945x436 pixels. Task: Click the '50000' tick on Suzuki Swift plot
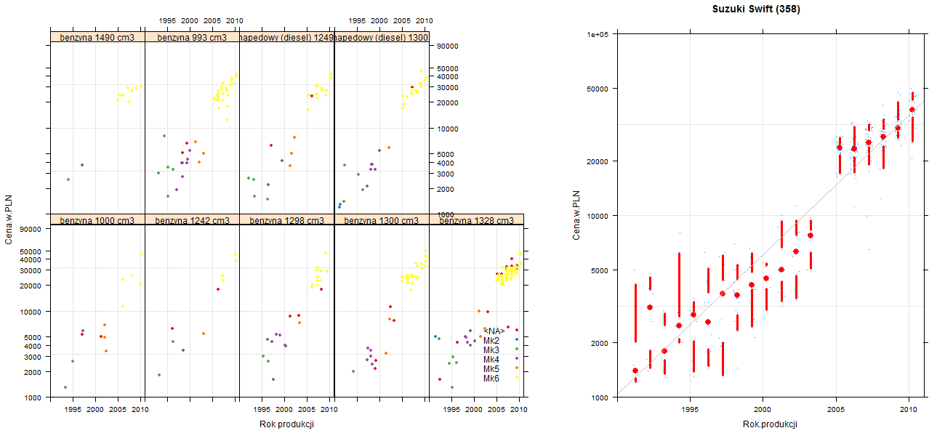click(598, 89)
